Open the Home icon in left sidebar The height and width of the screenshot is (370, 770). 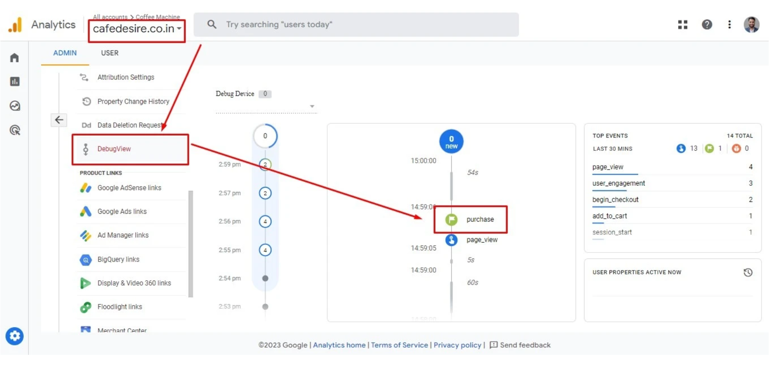pyautogui.click(x=14, y=58)
